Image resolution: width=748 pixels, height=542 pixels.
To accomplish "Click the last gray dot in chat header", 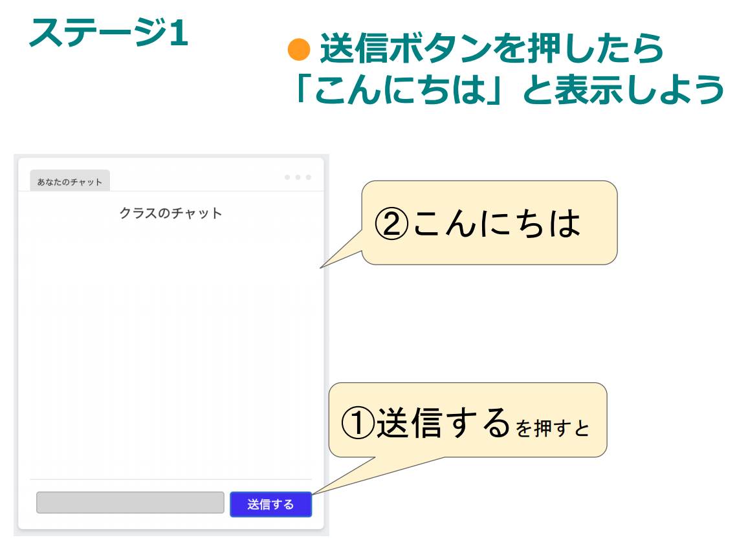I will pos(308,177).
